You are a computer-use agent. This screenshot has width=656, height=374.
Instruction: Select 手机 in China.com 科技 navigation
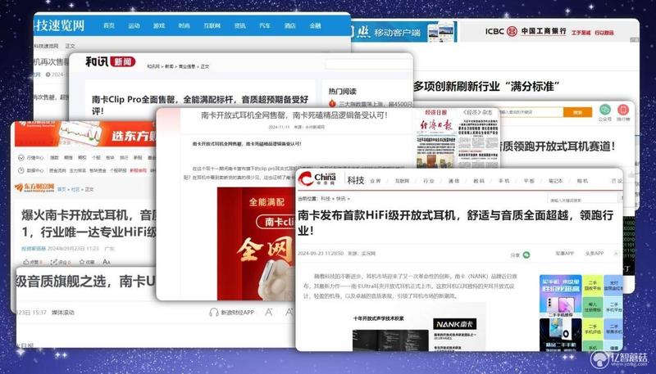coord(503,181)
